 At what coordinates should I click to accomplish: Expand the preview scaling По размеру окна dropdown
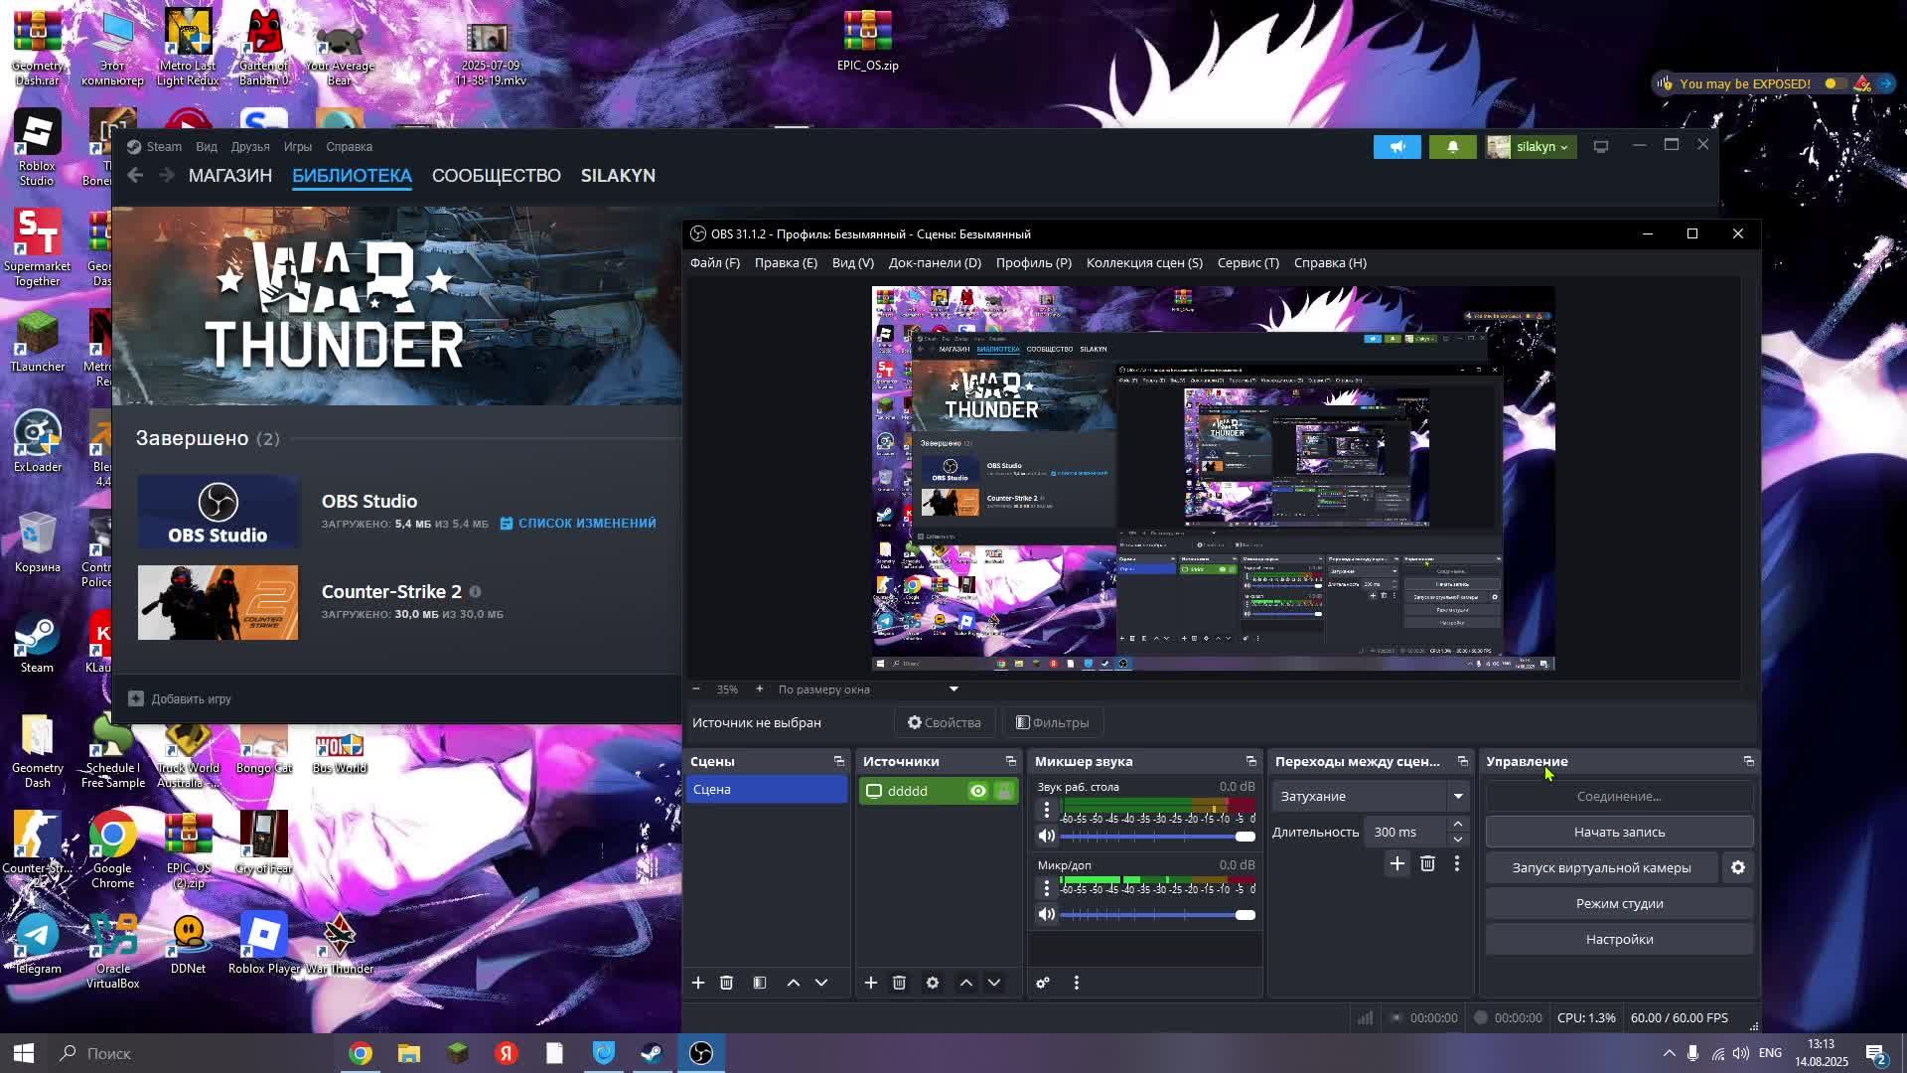click(x=867, y=689)
